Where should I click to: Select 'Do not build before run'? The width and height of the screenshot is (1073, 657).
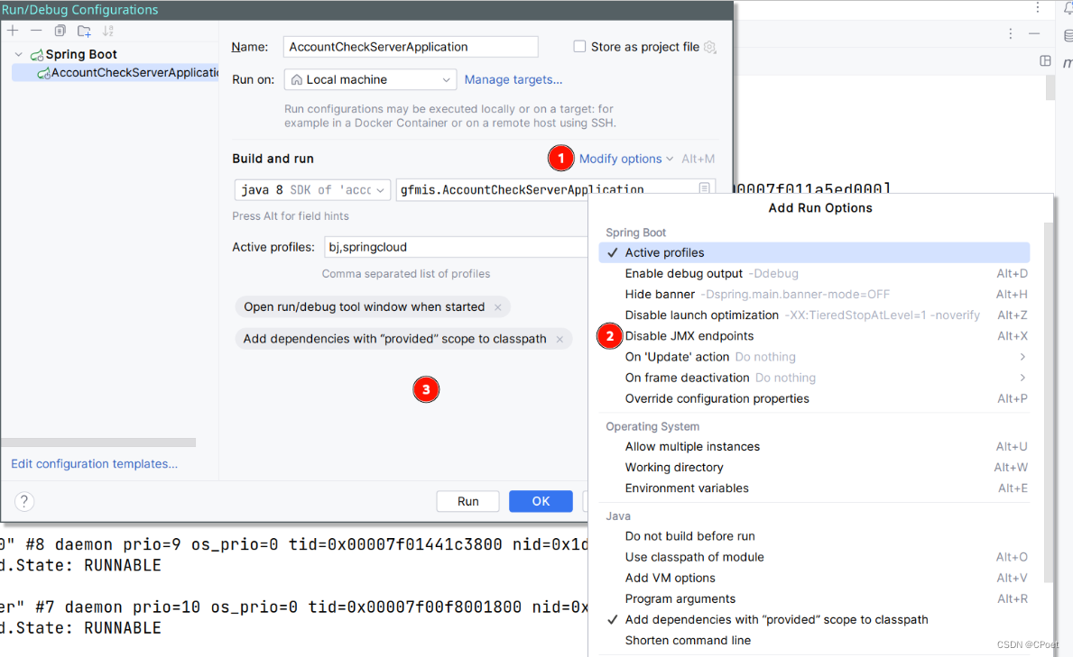coord(814,536)
